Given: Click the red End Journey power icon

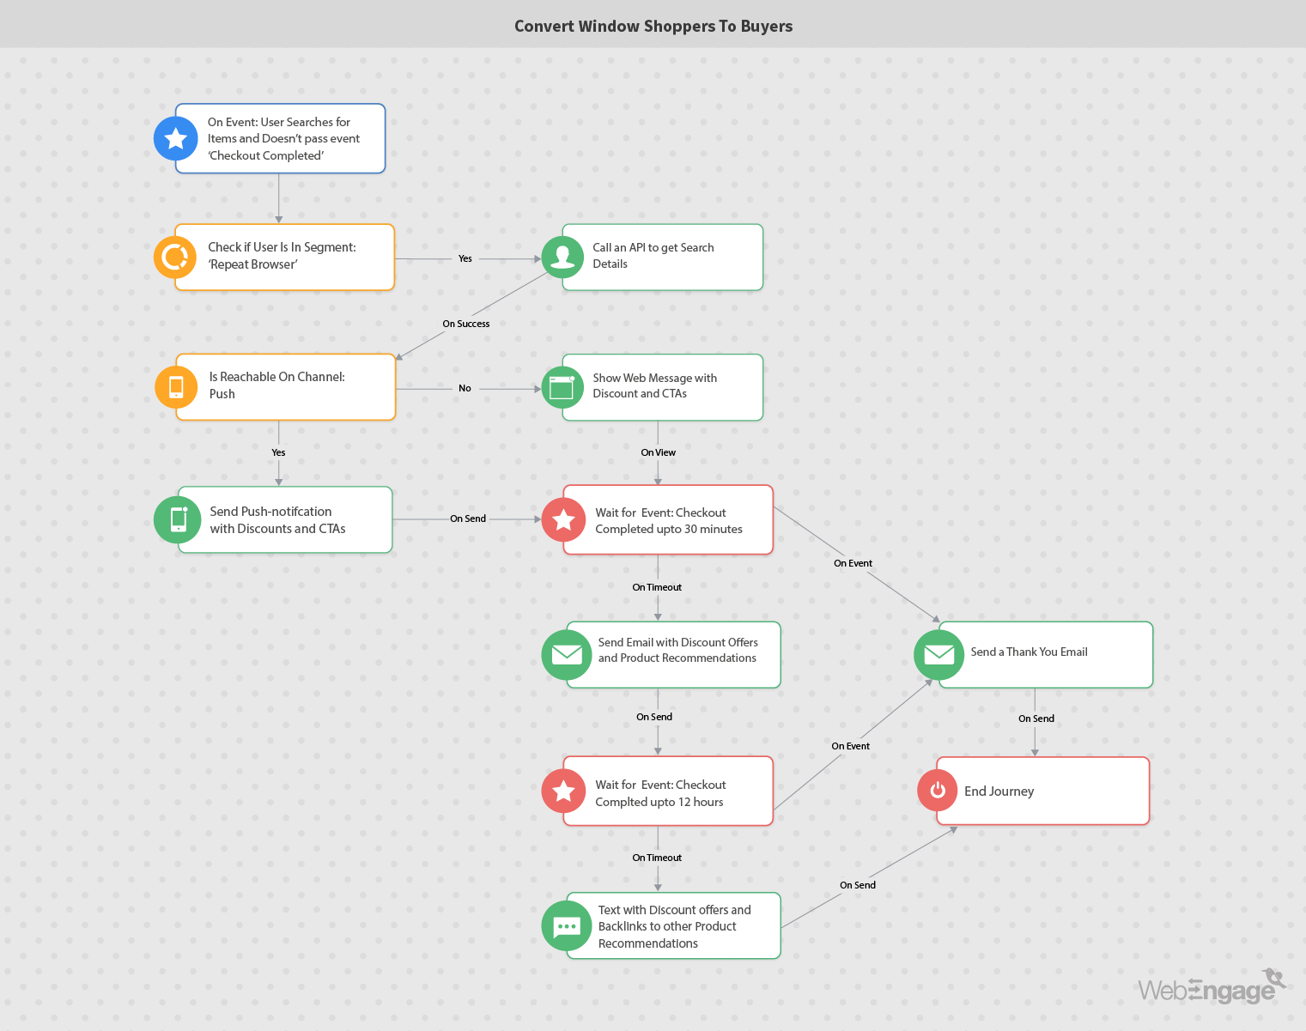Looking at the screenshot, I should [x=938, y=791].
